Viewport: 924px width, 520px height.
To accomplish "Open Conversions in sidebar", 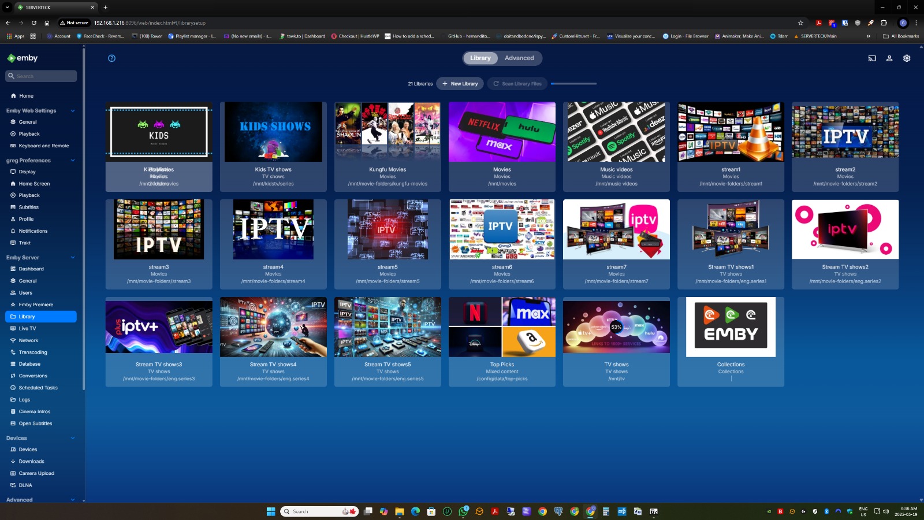I will 41,376.
